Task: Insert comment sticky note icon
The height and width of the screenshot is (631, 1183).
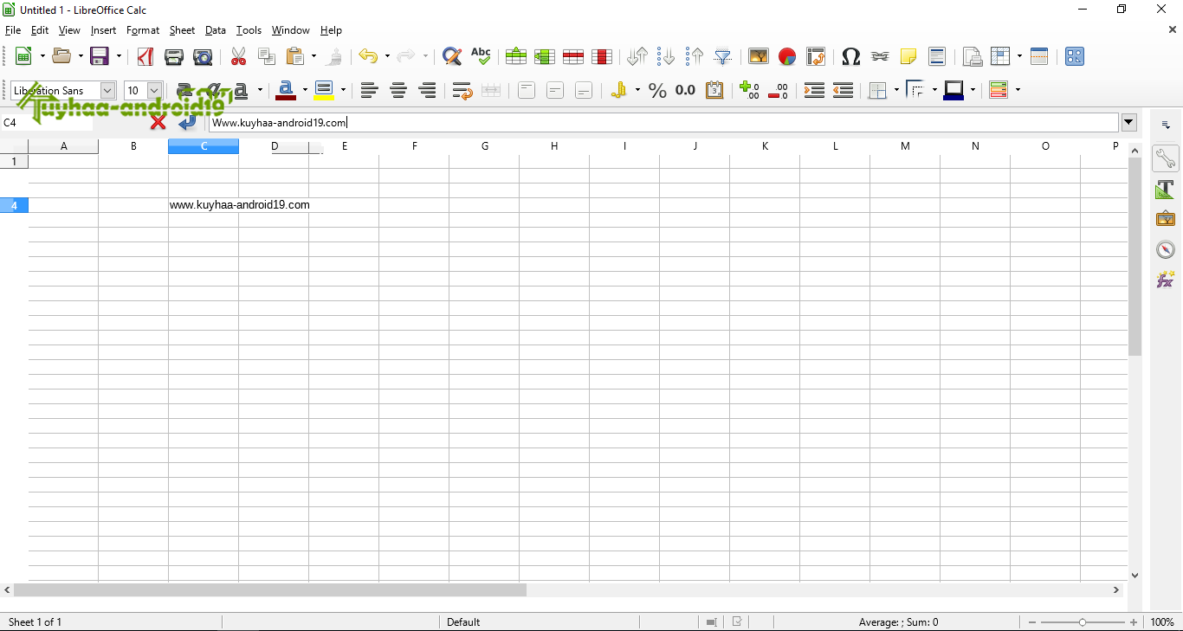Action: point(908,56)
